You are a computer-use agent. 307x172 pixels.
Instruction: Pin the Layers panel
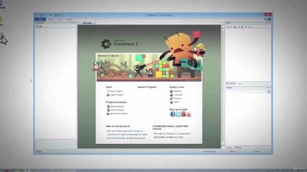coord(267,23)
